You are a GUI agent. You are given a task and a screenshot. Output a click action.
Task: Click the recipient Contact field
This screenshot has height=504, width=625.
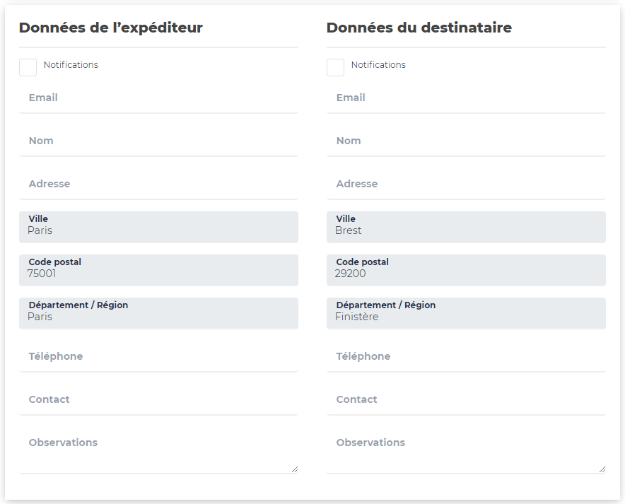[x=466, y=400]
